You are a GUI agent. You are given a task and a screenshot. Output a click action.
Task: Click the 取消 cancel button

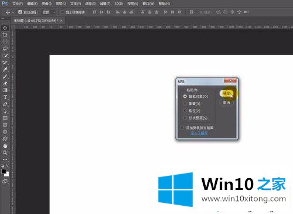[227, 103]
